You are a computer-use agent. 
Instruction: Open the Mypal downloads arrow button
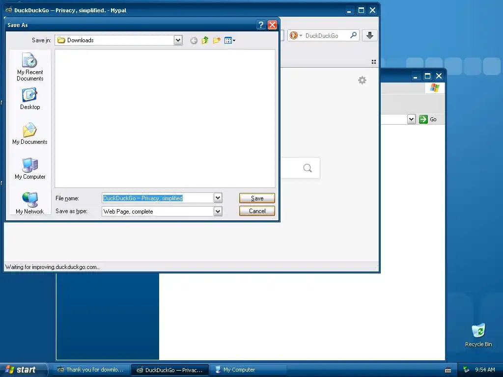click(x=369, y=35)
